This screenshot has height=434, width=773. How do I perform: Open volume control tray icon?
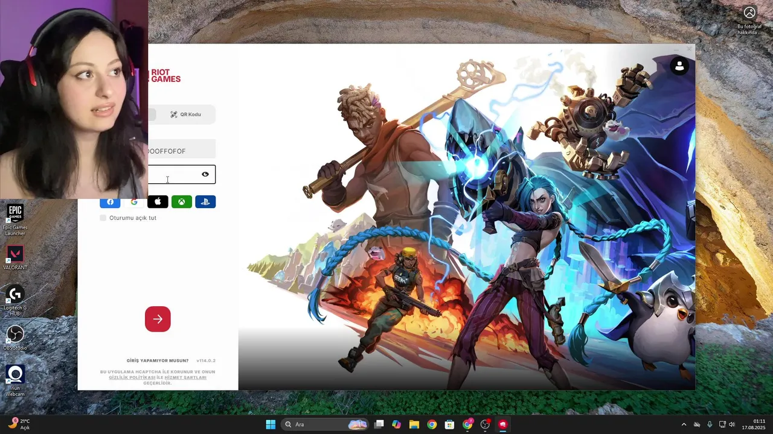(732, 424)
